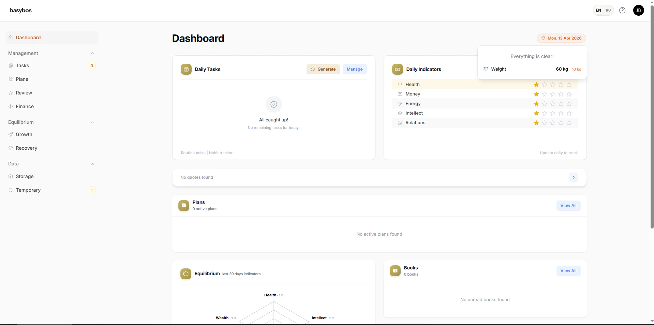Click the 'Update daily to track' text
Viewport: 654px width, 325px height.
click(559, 153)
